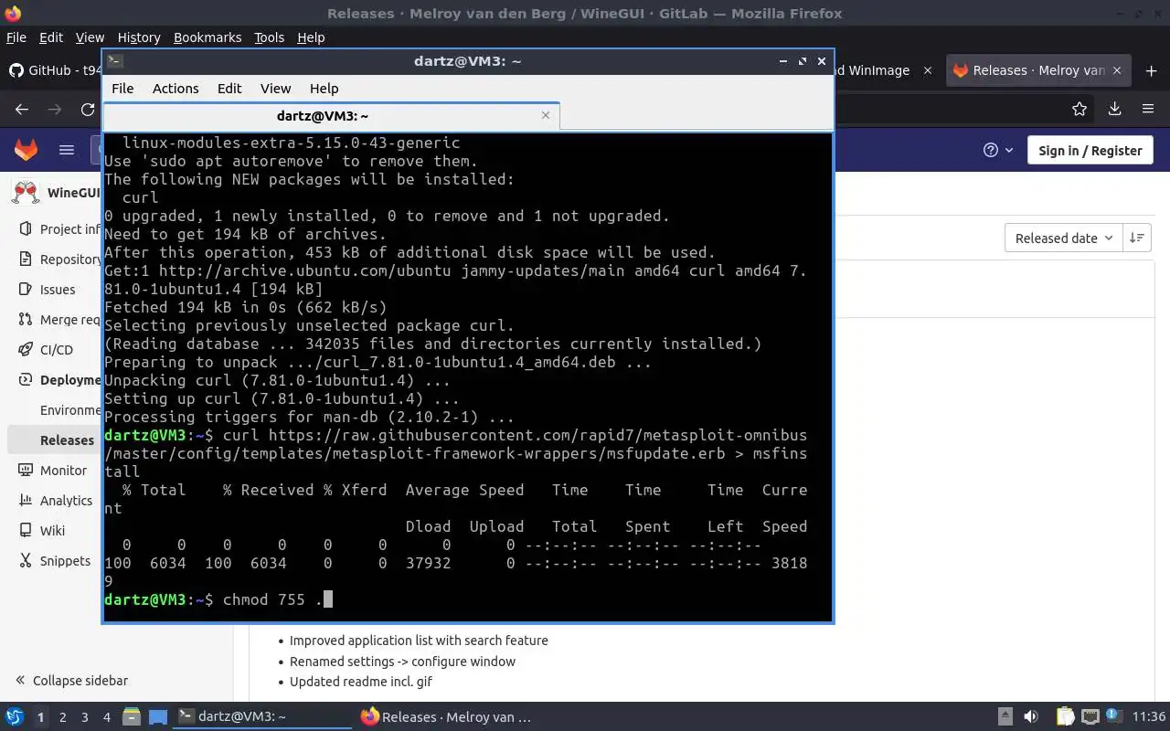Go back to the previous page

click(22, 109)
